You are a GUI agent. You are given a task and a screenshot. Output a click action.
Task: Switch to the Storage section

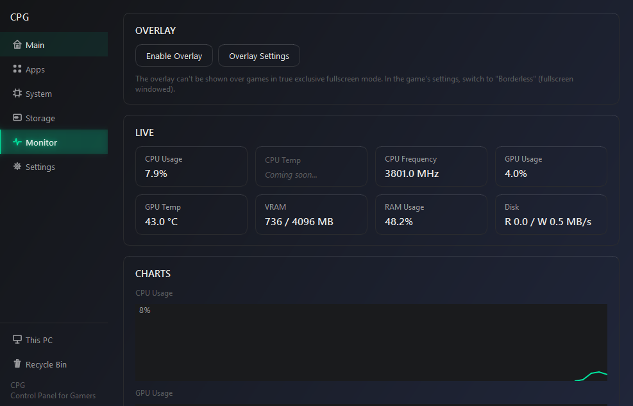click(x=54, y=118)
